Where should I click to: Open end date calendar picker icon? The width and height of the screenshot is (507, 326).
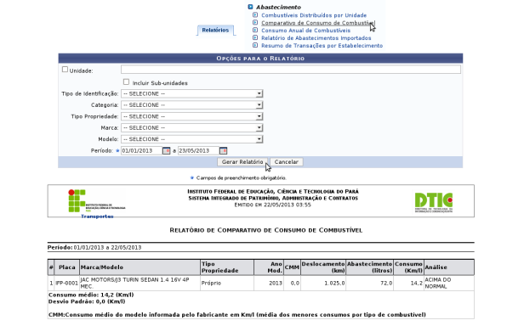click(x=223, y=151)
